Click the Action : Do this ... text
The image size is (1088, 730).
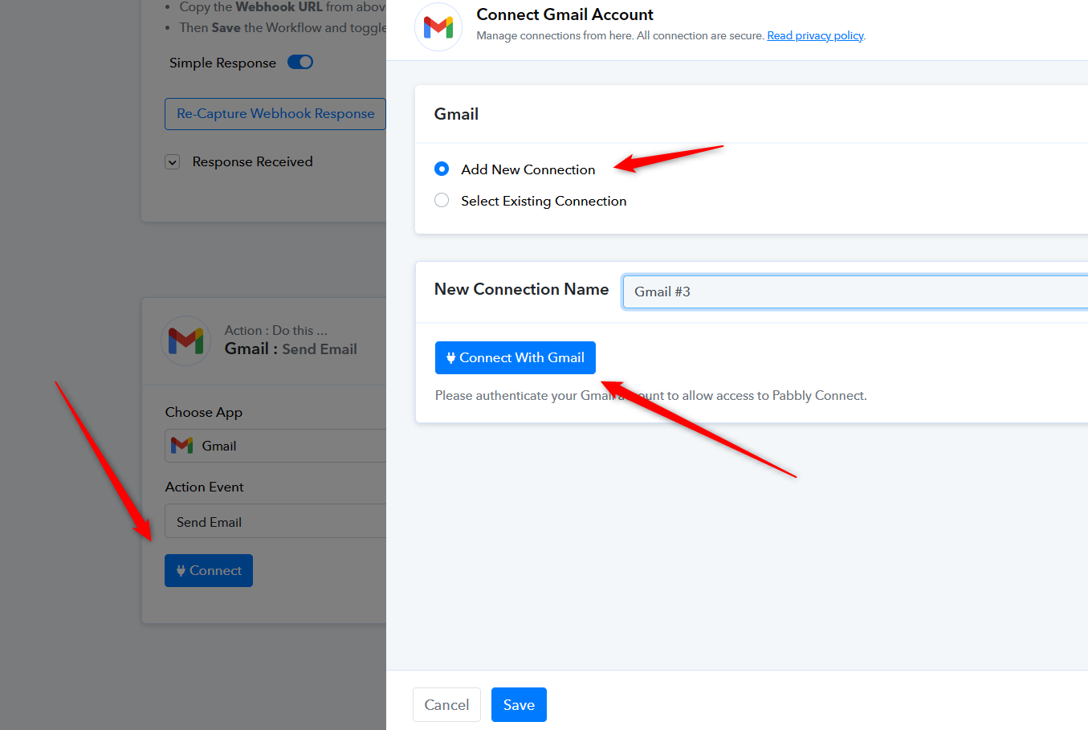click(x=276, y=330)
